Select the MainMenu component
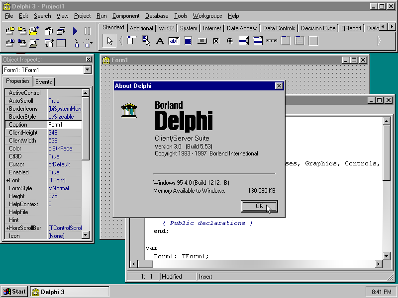This screenshot has height=298, width=398. [132, 41]
